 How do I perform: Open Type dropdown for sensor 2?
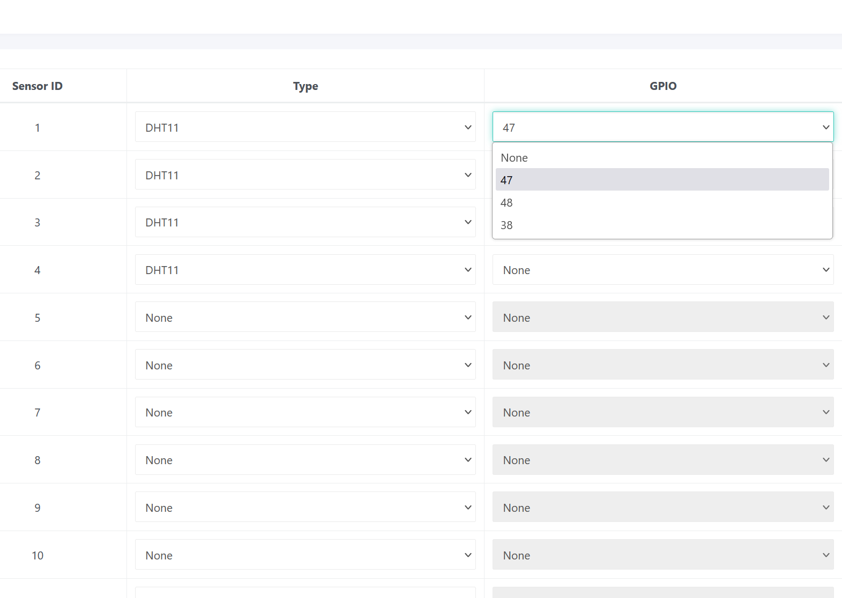point(305,175)
